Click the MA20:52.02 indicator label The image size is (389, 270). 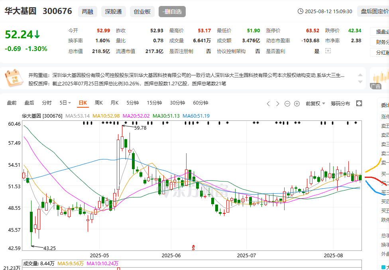pos(136,116)
